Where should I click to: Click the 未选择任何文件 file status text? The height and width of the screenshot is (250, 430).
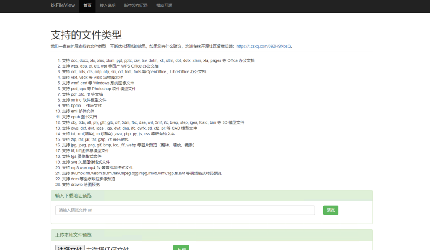pos(107,248)
